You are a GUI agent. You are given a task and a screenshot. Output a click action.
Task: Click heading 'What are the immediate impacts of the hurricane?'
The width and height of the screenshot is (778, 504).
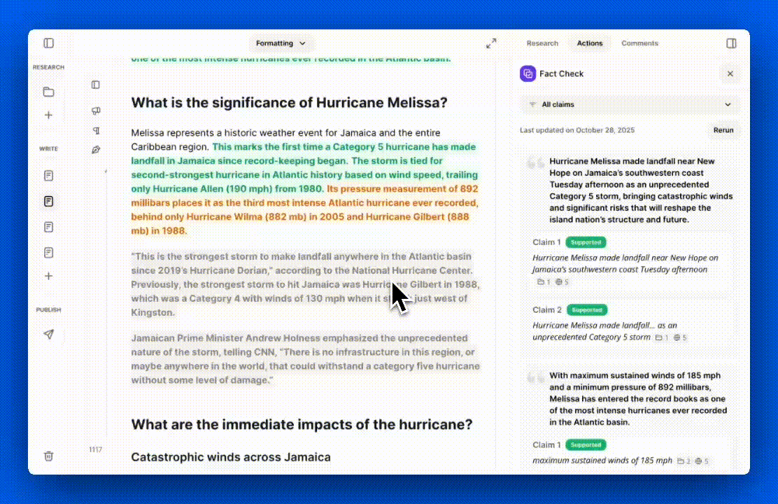pos(302,425)
